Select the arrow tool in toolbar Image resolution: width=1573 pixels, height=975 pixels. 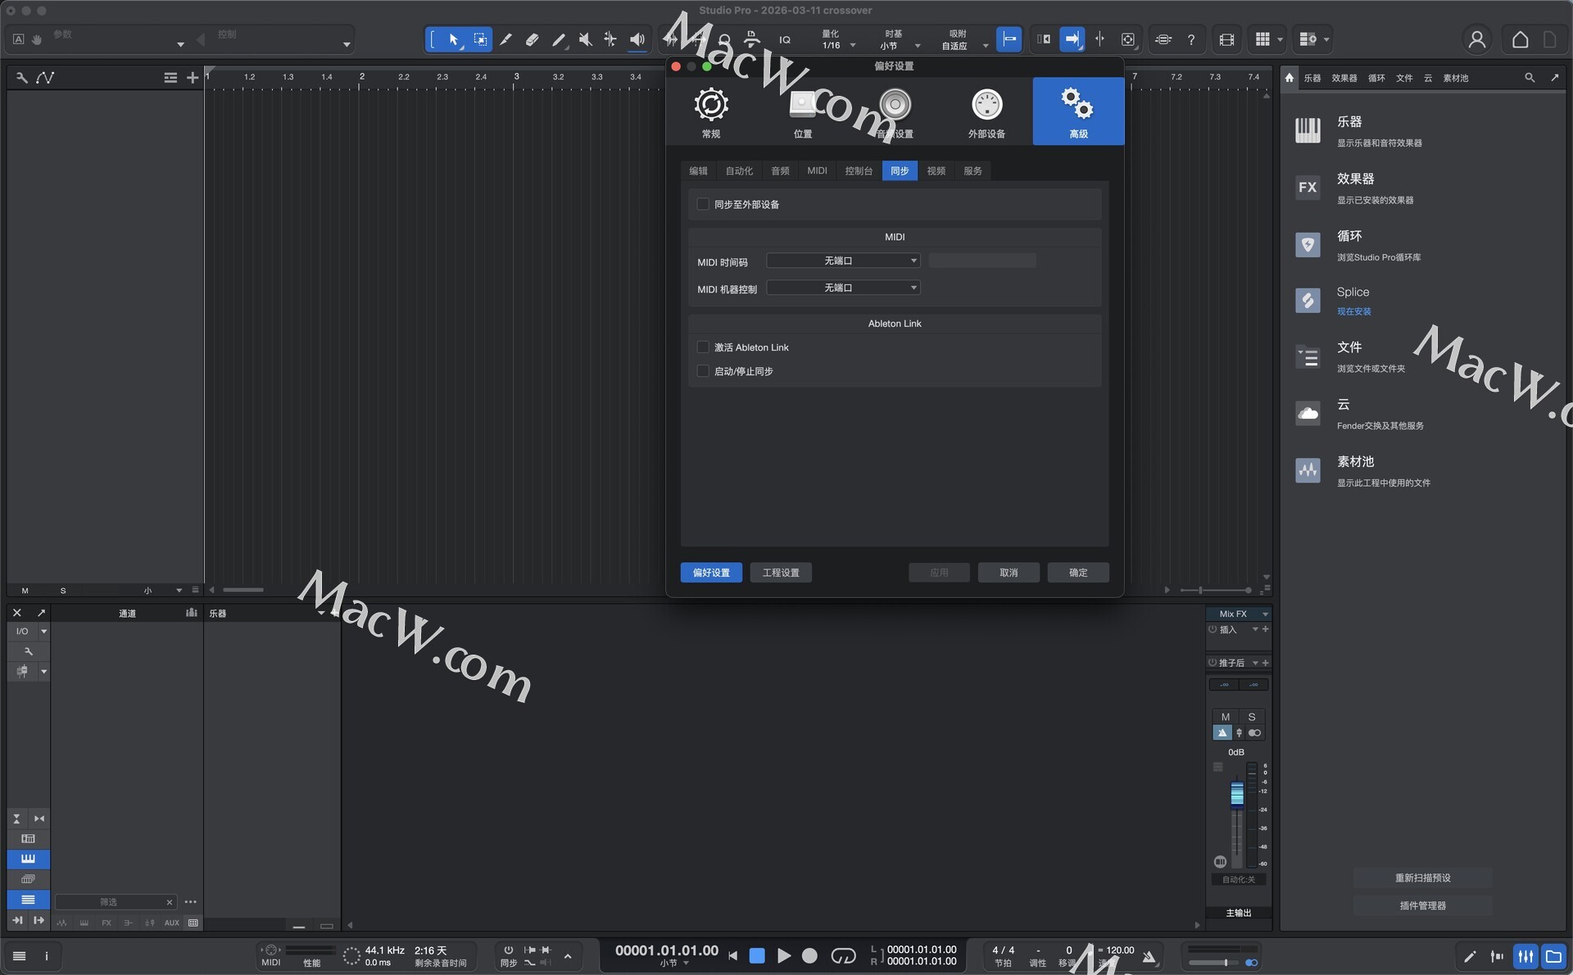(454, 39)
